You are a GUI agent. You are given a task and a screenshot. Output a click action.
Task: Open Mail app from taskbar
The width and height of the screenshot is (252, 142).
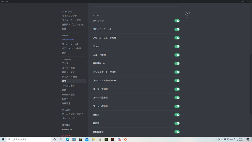tap(87, 139)
